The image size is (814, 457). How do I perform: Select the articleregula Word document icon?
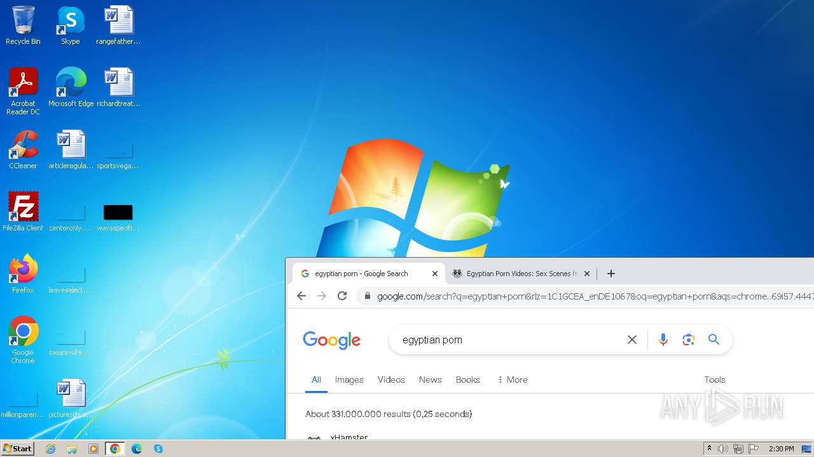click(x=71, y=149)
